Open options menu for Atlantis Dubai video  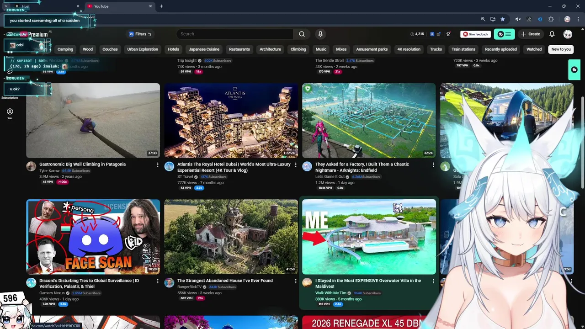point(296,164)
